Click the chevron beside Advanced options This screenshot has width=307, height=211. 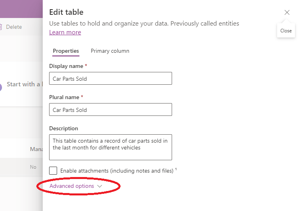(100, 186)
